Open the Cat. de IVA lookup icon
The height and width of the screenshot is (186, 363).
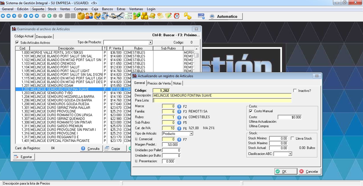pyautogui.click(x=179, y=128)
